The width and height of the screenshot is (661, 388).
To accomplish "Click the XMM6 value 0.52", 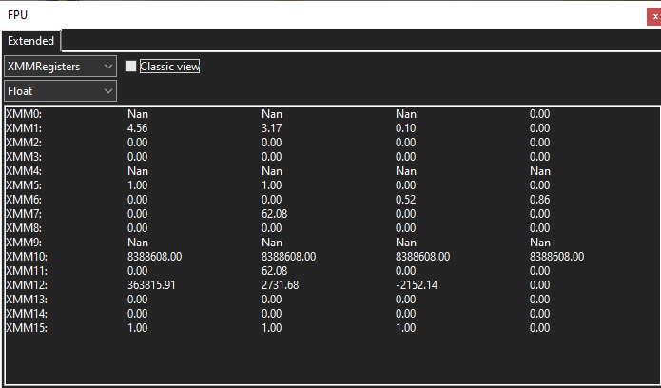I will coord(406,200).
